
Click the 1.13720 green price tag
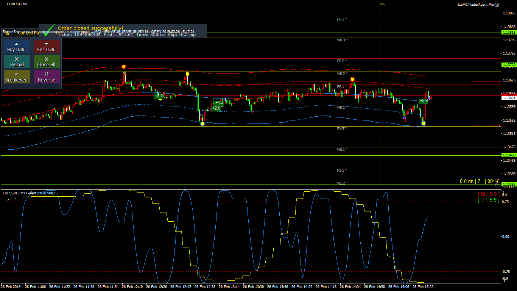509,65
